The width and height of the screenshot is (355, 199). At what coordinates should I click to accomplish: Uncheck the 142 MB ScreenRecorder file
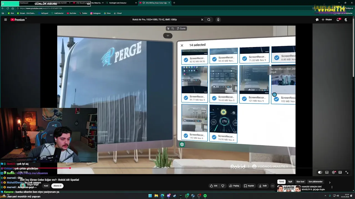point(186,136)
